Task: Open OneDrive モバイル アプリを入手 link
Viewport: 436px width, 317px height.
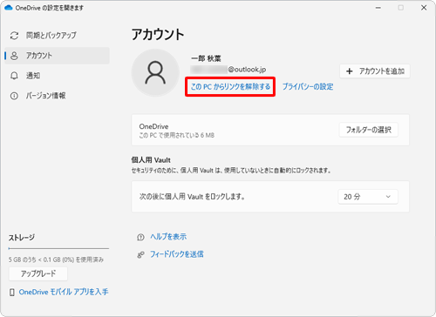Action: [64, 292]
